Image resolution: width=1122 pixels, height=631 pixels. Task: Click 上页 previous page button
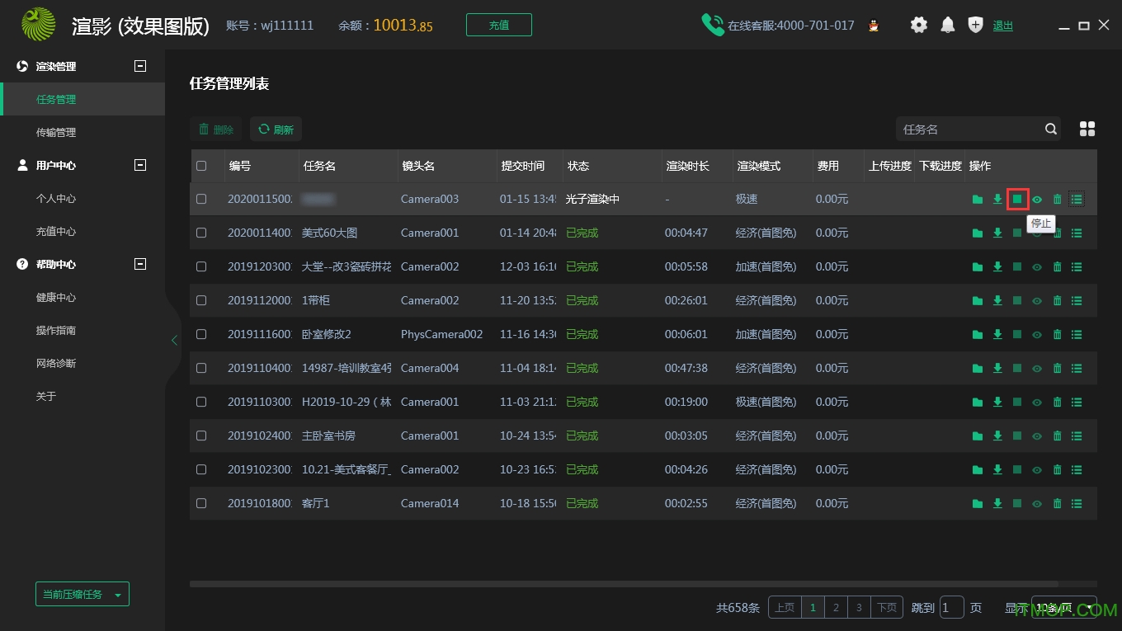coord(785,608)
